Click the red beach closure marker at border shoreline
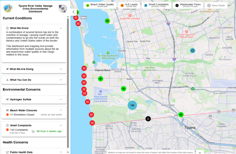This screenshot has width=236, height=154. click(92, 123)
